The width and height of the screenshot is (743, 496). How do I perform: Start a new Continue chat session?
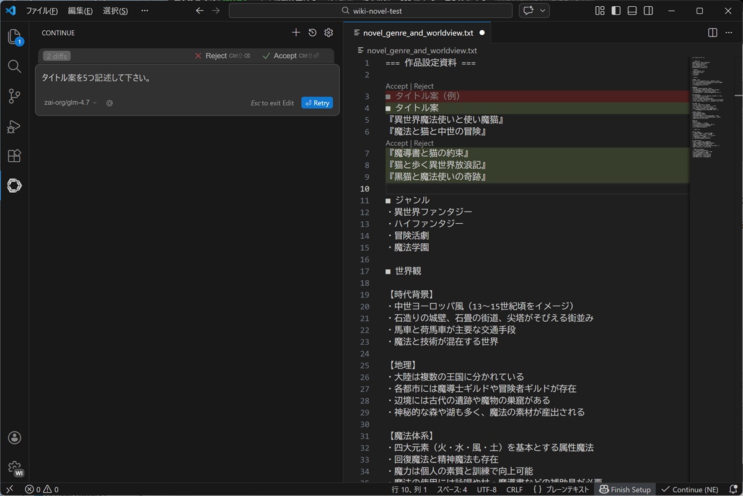coord(296,33)
